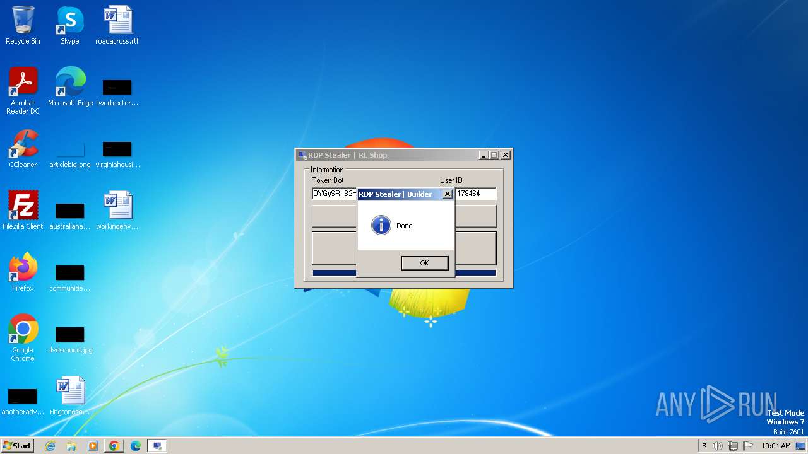Viewport: 808px width, 454px height.
Task: Click the network tray icon
Action: pyautogui.click(x=733, y=446)
